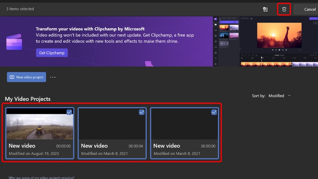
Task: Click the Get Clipchamp button
Action: tap(52, 53)
